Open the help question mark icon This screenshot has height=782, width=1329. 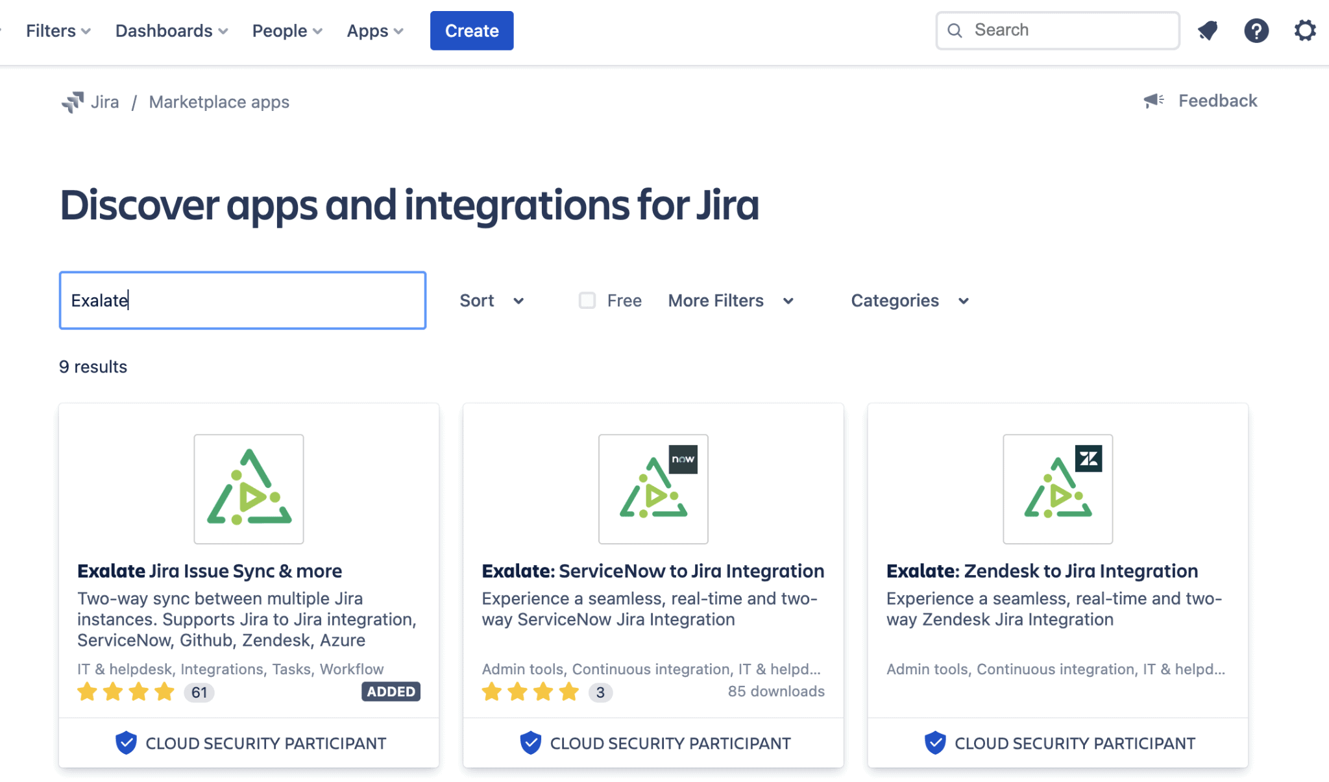(1256, 31)
